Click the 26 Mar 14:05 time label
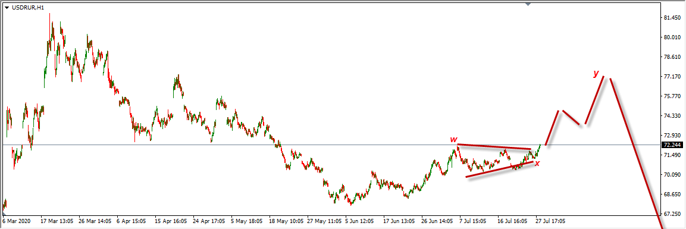The width and height of the screenshot is (686, 229). (95, 222)
